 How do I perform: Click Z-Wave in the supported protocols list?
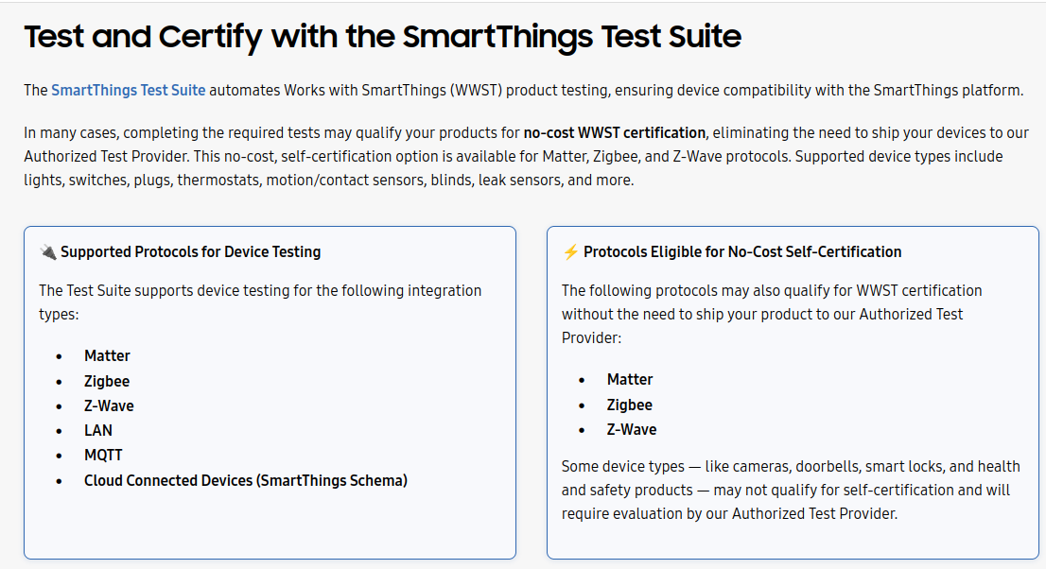[x=109, y=405]
